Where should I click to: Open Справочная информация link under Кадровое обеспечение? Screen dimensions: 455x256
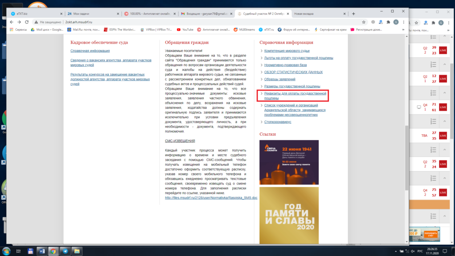coord(90,51)
